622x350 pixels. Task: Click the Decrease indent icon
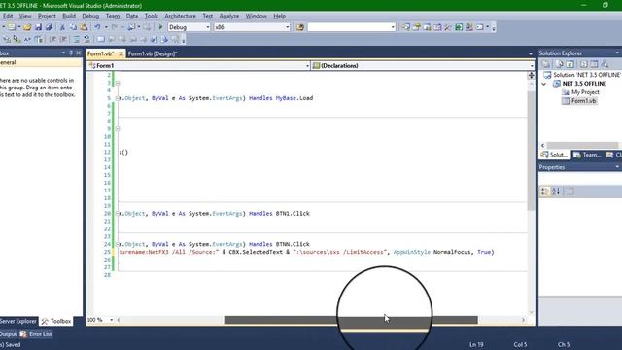point(52,39)
